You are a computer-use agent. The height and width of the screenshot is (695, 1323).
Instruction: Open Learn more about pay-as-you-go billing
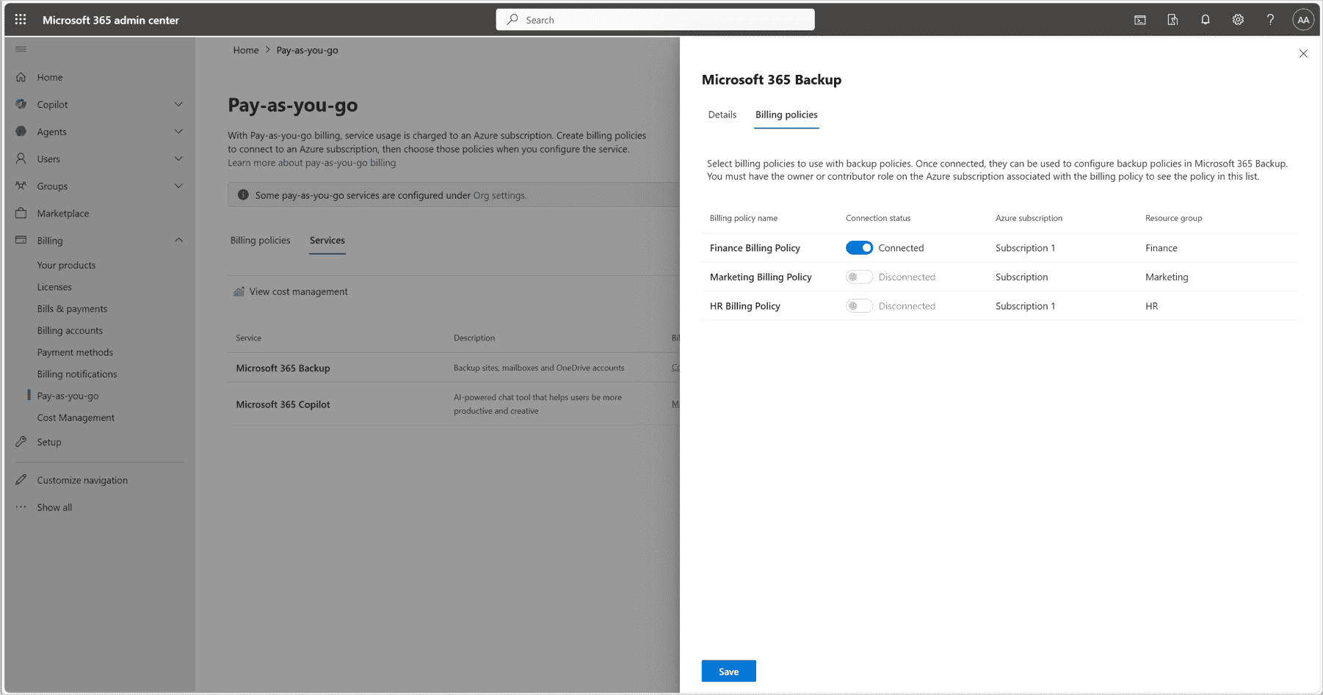click(311, 162)
